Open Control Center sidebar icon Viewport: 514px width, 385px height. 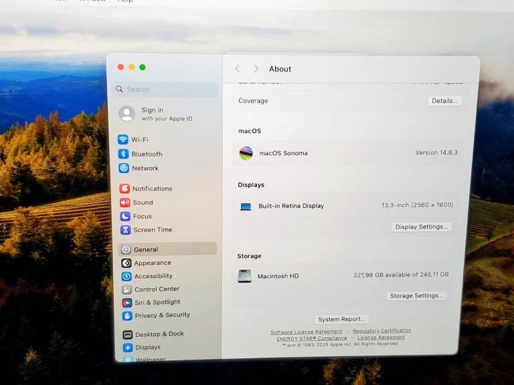(x=126, y=289)
